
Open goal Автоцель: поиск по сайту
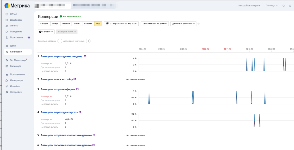(x=57, y=79)
